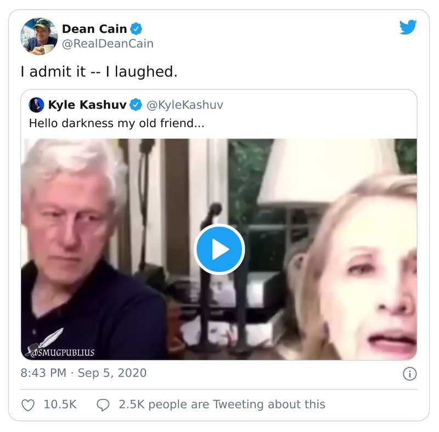Click the Twitter bird logo

pyautogui.click(x=408, y=27)
